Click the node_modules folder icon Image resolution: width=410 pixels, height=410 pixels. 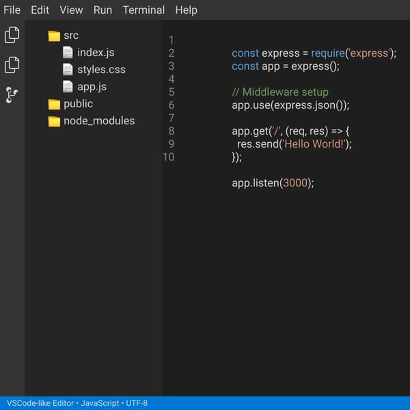pos(54,122)
